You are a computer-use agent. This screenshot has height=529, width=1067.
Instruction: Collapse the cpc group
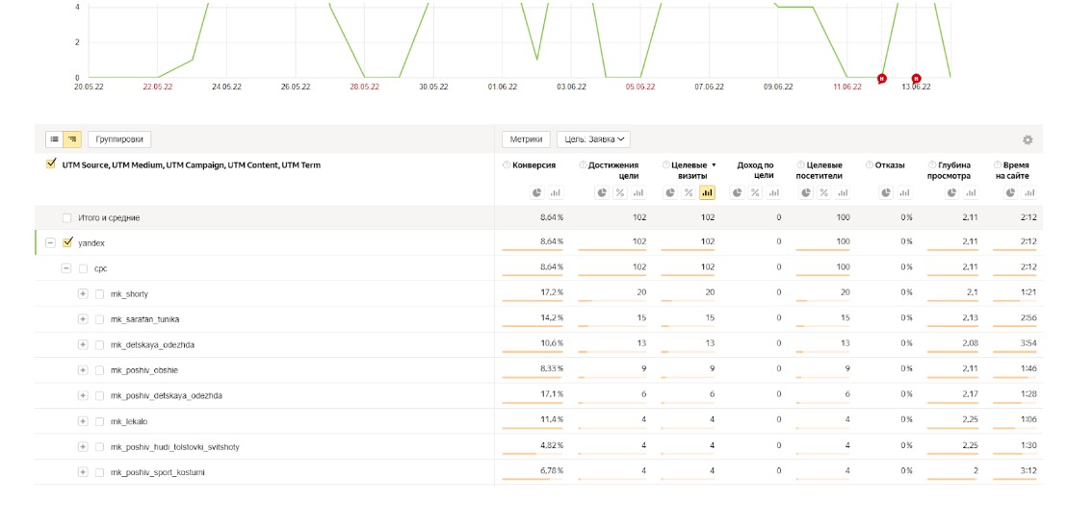(x=66, y=268)
